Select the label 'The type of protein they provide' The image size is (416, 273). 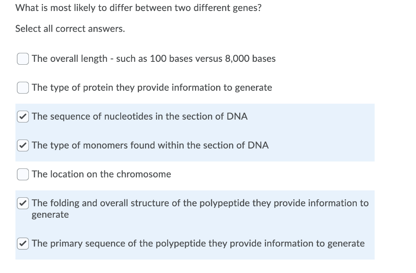tap(101, 88)
